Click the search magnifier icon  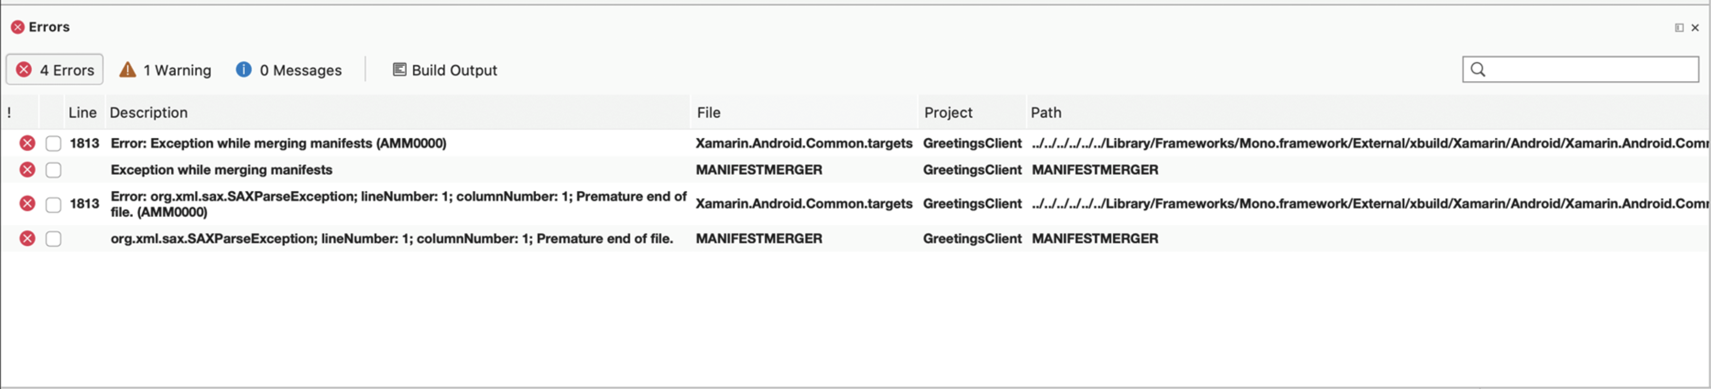tap(1478, 69)
